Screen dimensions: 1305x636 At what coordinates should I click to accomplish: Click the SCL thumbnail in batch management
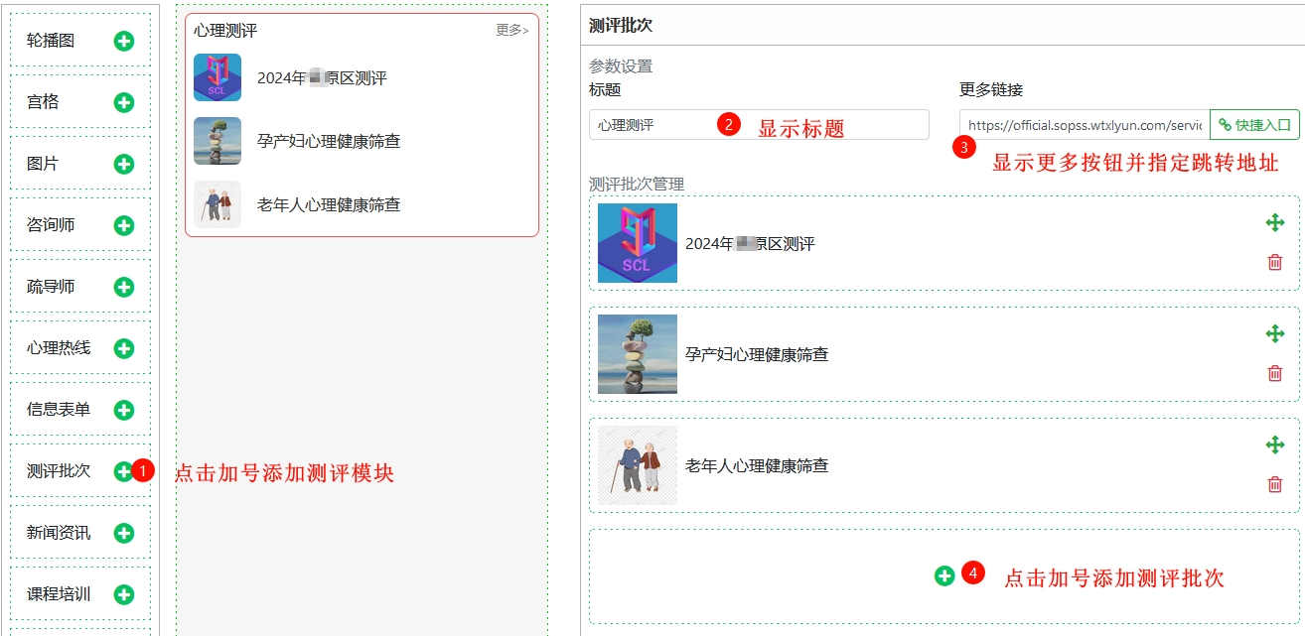coord(638,243)
